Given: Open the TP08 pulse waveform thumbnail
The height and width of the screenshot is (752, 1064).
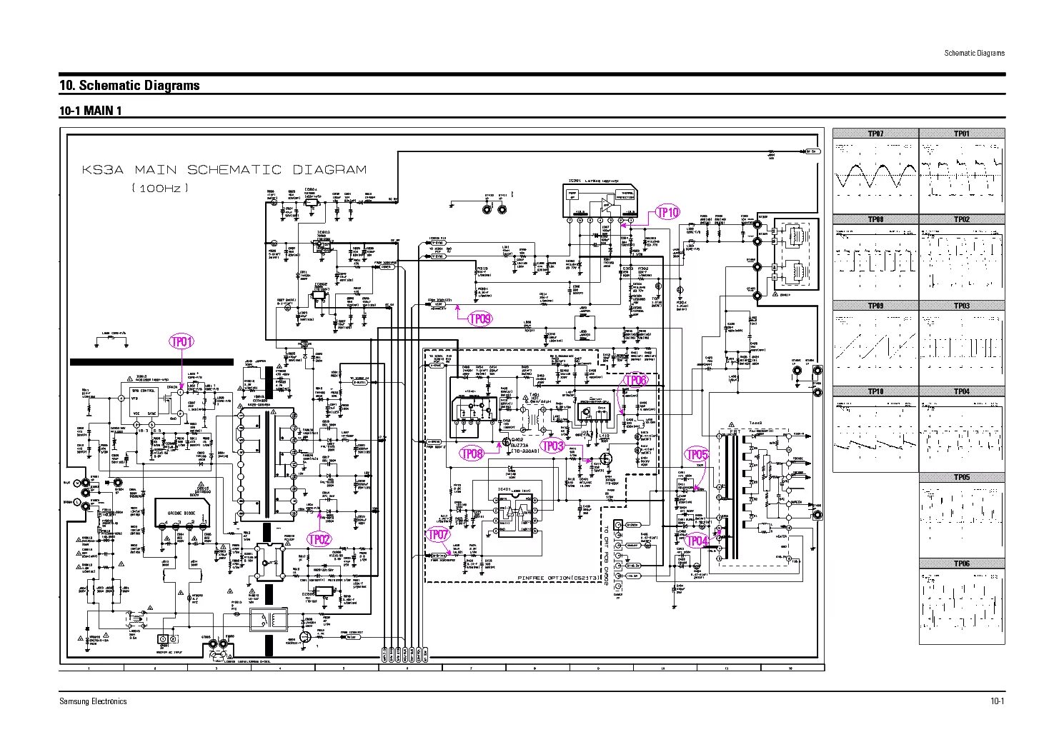Looking at the screenshot, I should [875, 261].
